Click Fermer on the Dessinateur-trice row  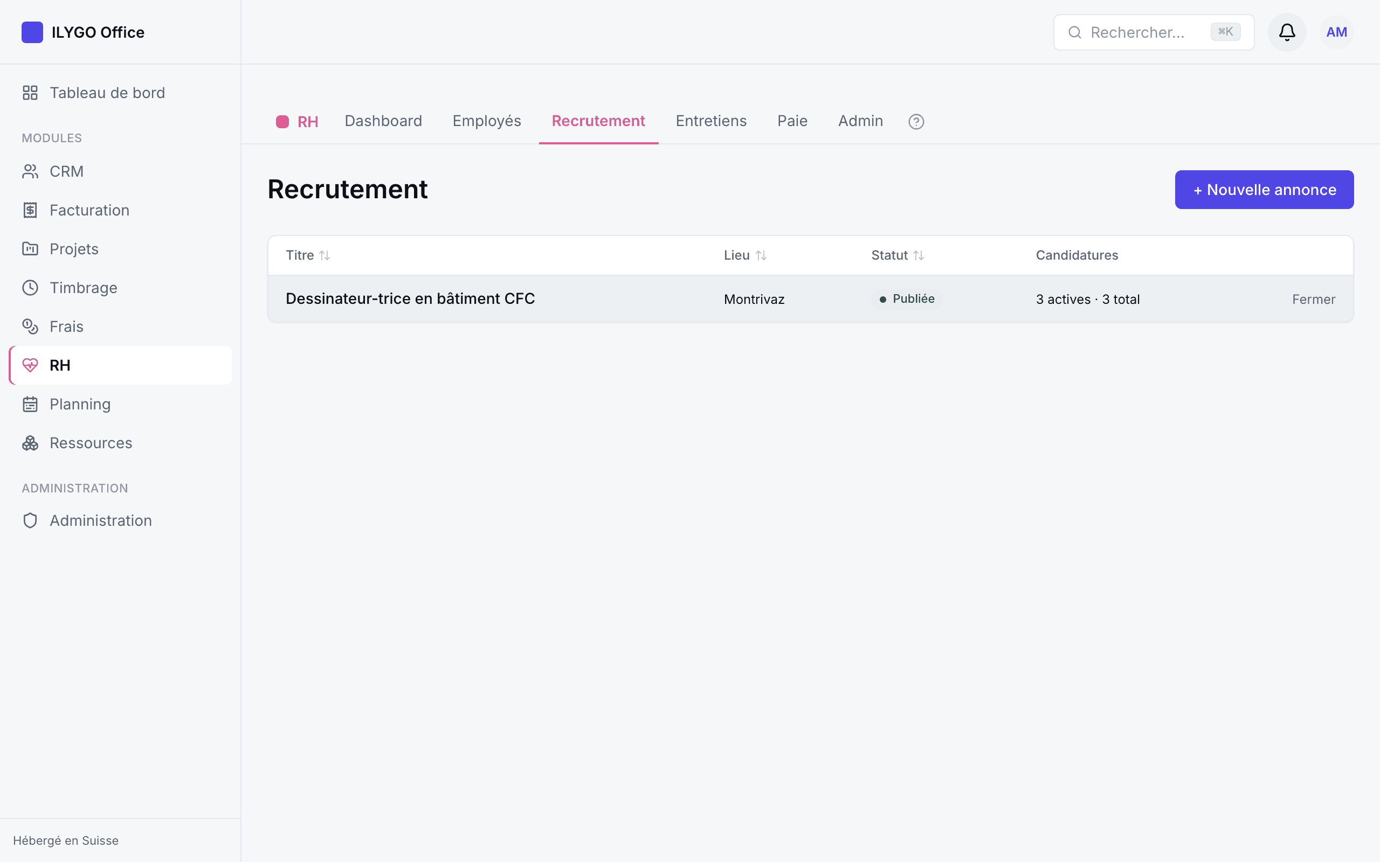tap(1313, 300)
